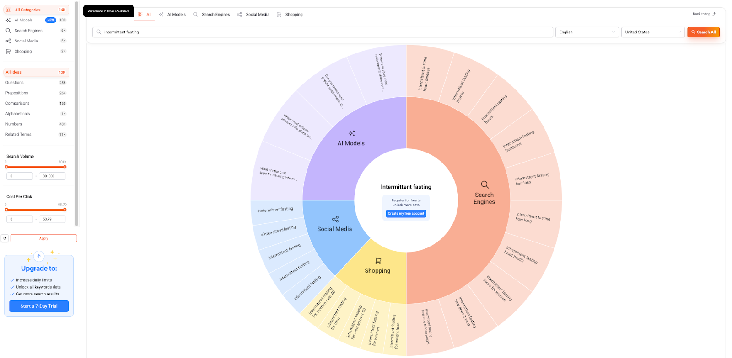Click the AI Models sparkle icon in sidebar
This screenshot has width=732, height=358.
point(8,20)
